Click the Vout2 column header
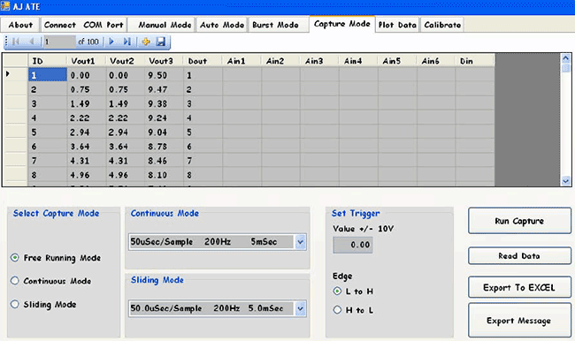 [x=125, y=61]
